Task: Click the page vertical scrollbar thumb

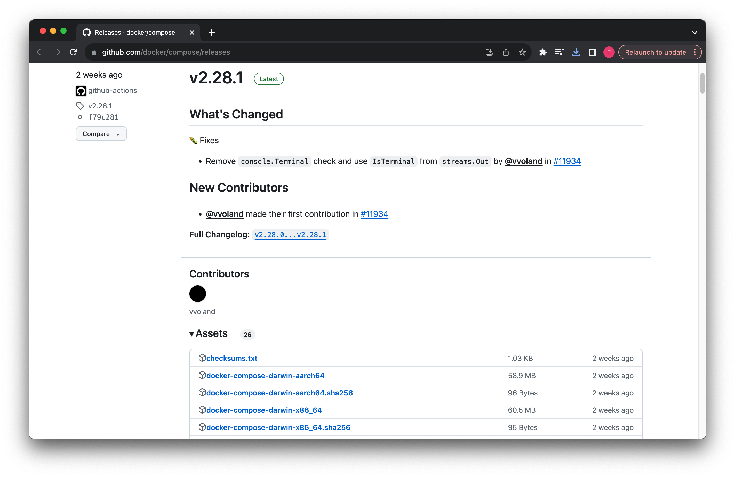Action: [x=702, y=83]
